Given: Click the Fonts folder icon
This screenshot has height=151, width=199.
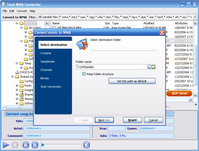Looking at the screenshot, I should tap(21, 86).
